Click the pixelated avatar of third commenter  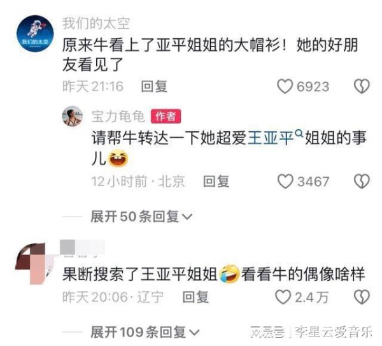click(35, 263)
